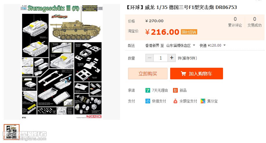This screenshot has width=266, height=143.
Task: Click the quantity input field
Action: [x=161, y=58]
